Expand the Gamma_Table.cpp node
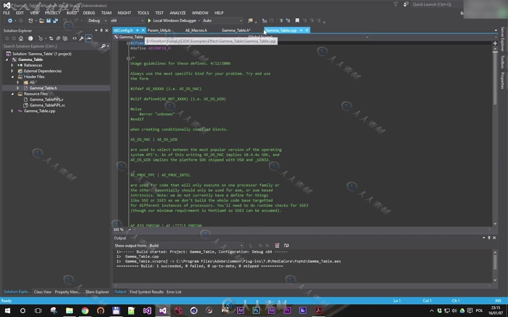Screen dimensions: 508x317 click(12, 111)
